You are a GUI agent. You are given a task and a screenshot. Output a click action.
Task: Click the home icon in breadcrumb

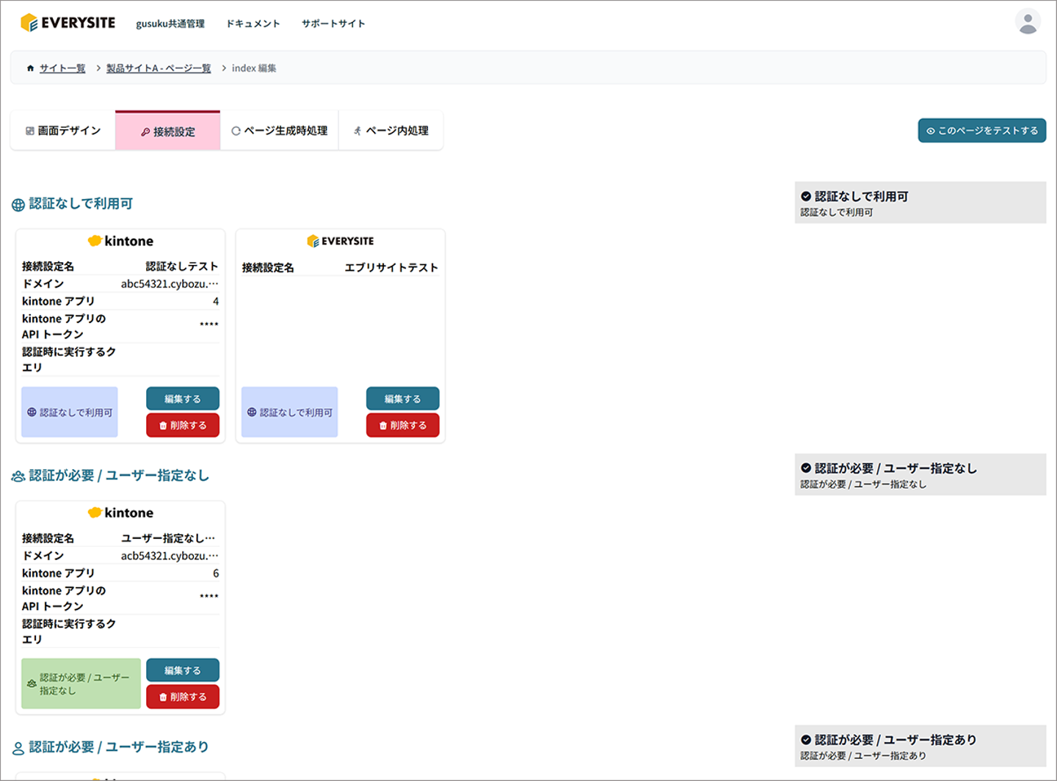30,68
